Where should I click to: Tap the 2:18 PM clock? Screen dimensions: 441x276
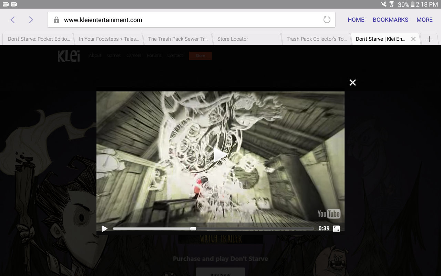[x=427, y=4]
